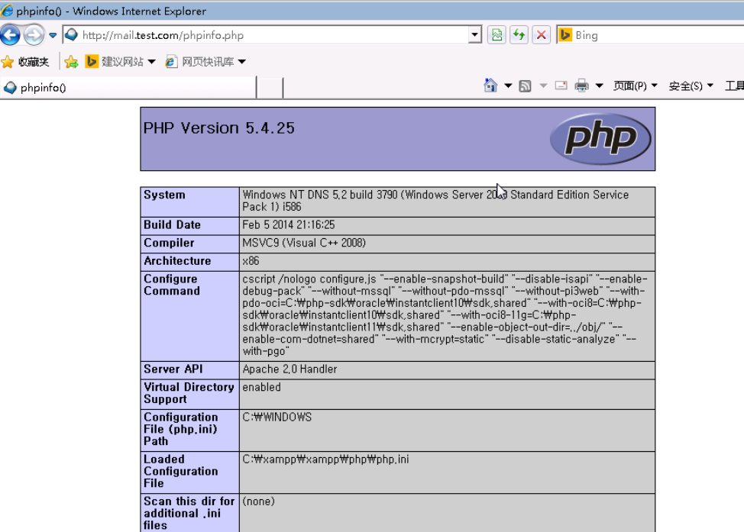Open the 网页快讯库 web slice gallery

pyautogui.click(x=199, y=62)
